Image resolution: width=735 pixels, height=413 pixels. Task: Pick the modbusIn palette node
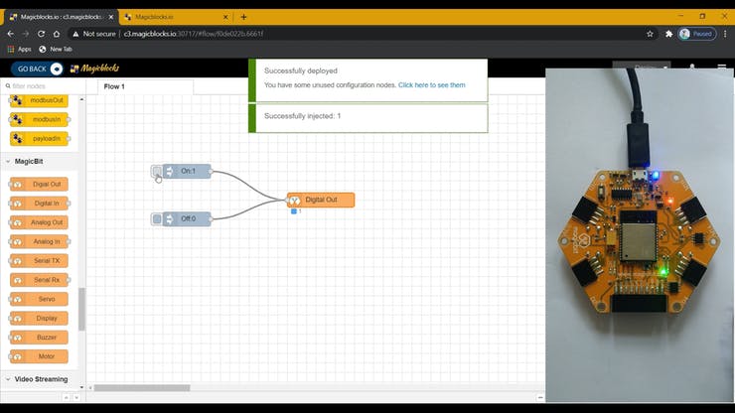tap(40, 119)
